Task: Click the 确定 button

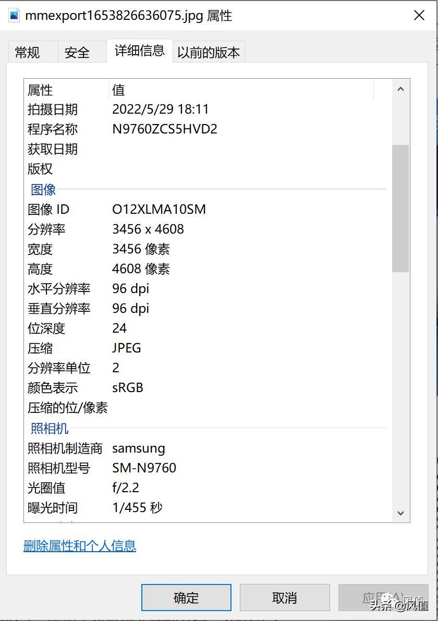Action: click(186, 597)
